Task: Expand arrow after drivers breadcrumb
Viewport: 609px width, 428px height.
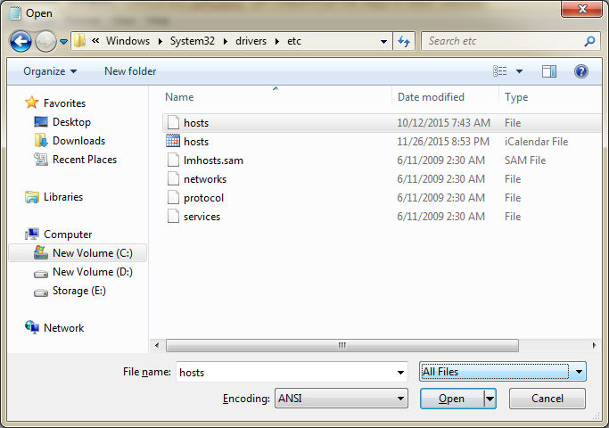Action: click(277, 41)
